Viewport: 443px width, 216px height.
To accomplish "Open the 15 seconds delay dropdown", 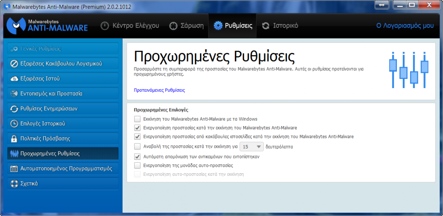I will tap(251, 147).
